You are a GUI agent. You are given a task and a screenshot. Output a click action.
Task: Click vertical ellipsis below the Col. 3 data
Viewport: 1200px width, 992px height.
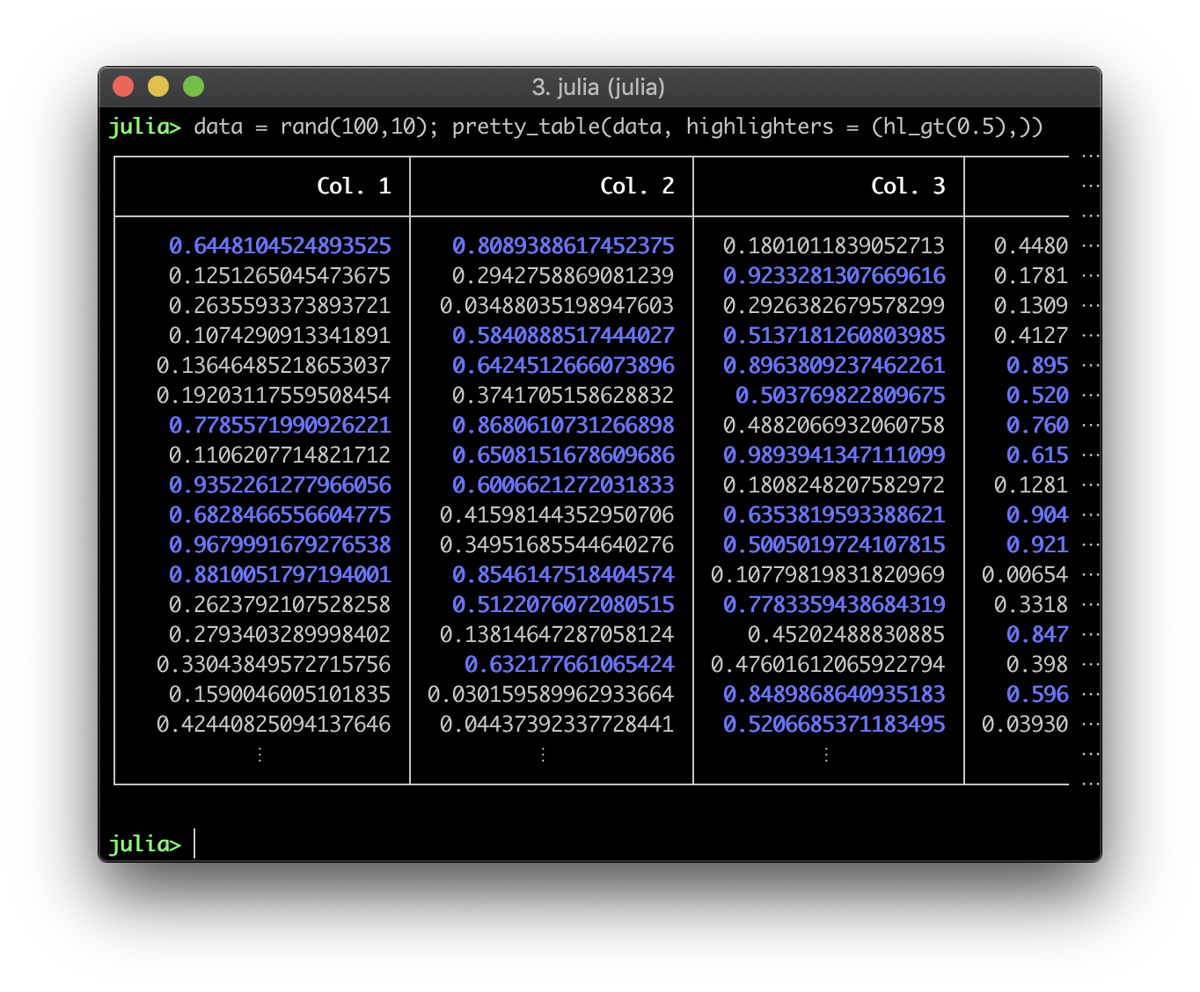pyautogui.click(x=826, y=755)
